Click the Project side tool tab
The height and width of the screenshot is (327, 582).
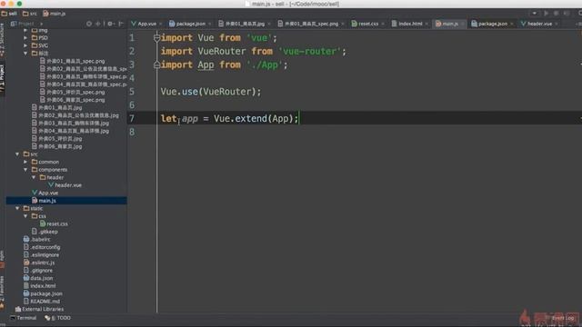[x=2, y=78]
